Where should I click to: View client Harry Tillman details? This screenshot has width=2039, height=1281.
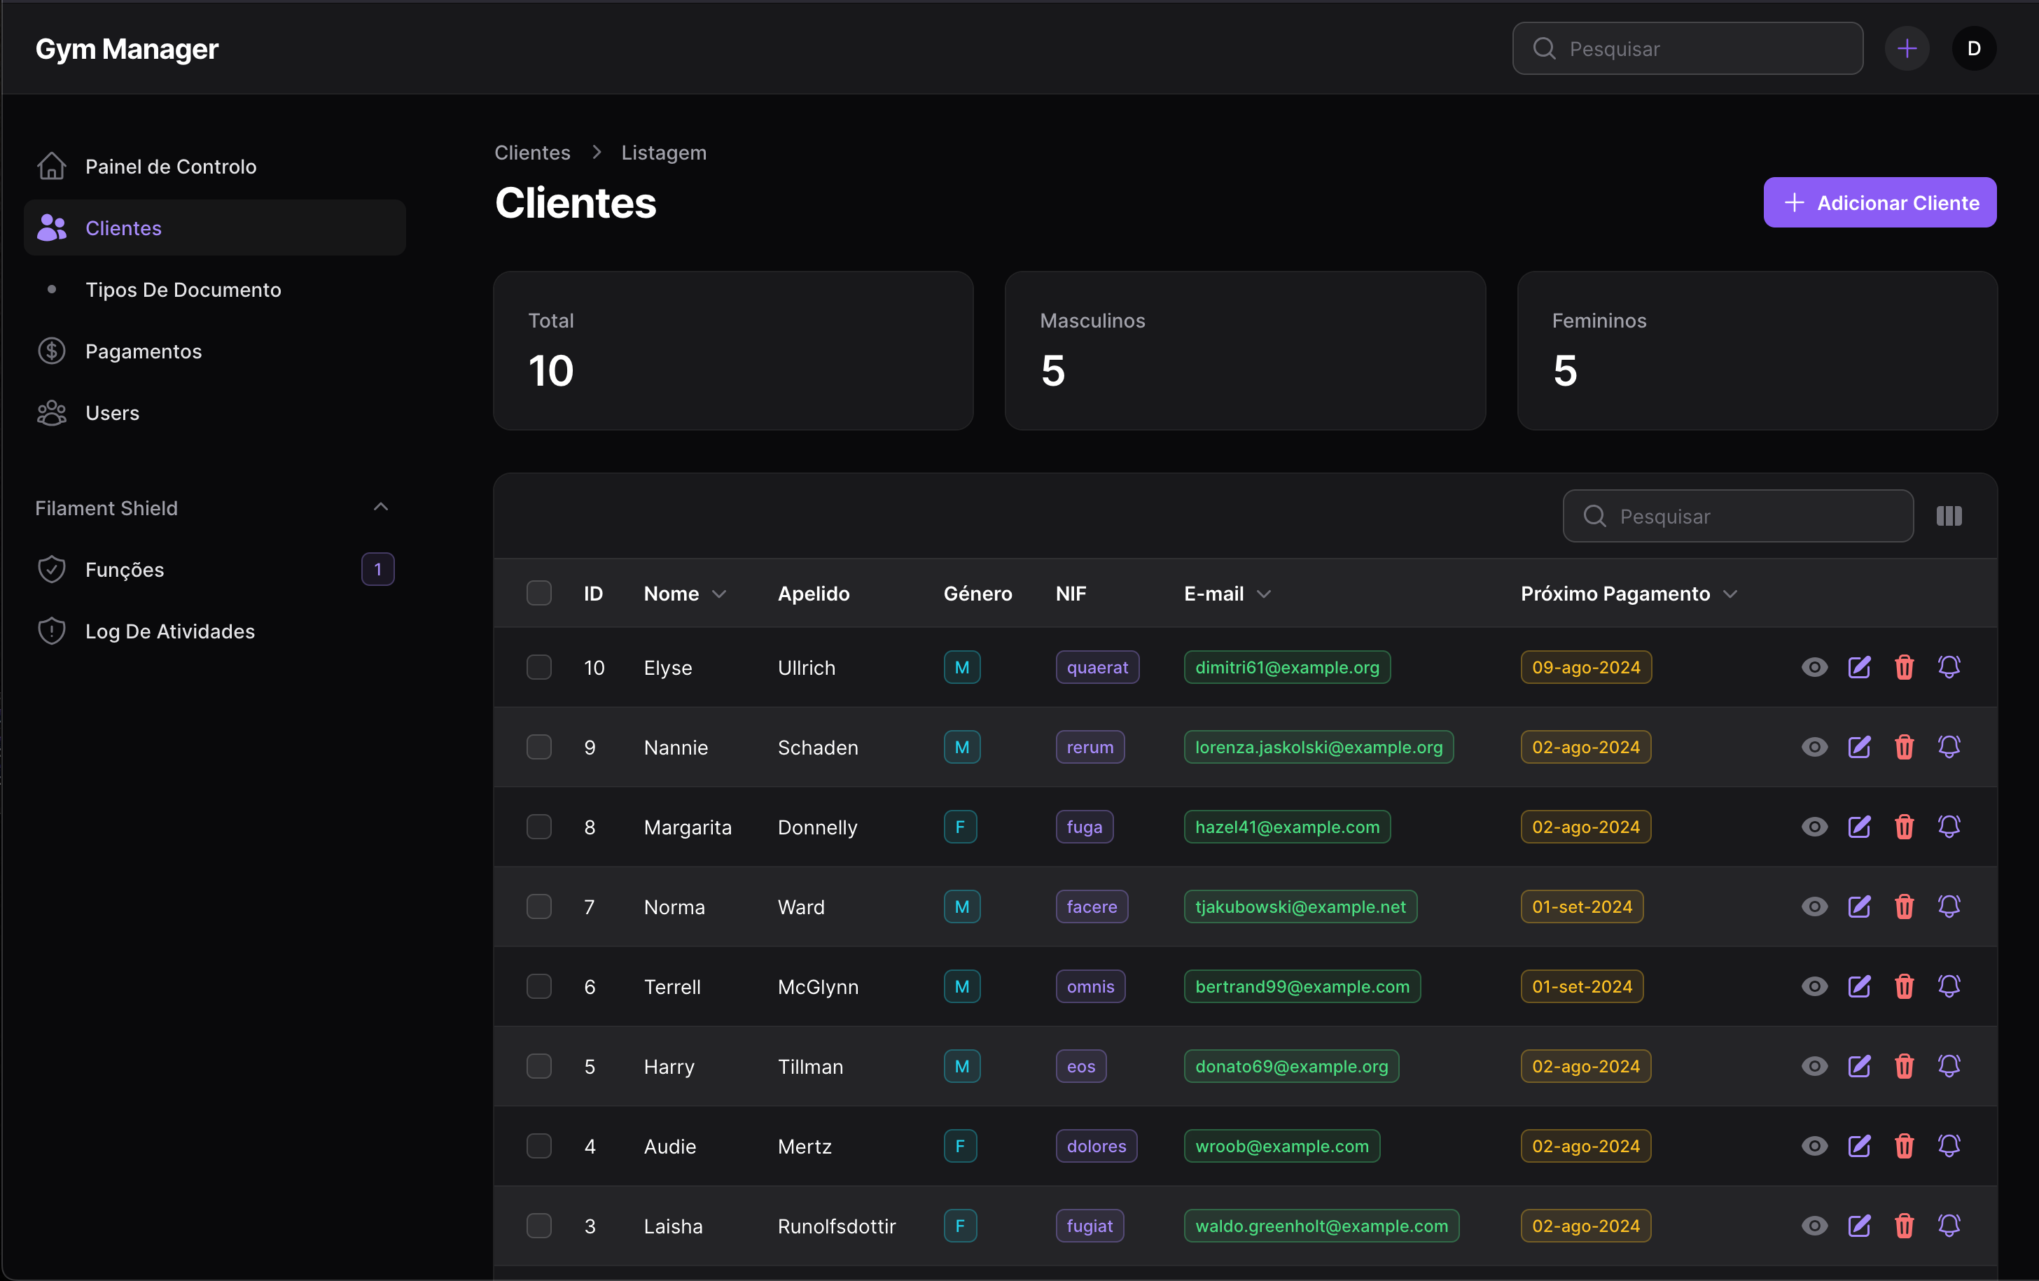click(1814, 1066)
